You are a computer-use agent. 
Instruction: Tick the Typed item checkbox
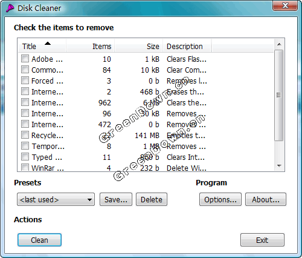click(x=25, y=157)
